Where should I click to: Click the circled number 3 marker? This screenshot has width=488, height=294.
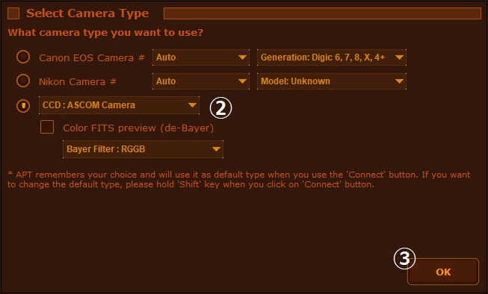point(404,258)
